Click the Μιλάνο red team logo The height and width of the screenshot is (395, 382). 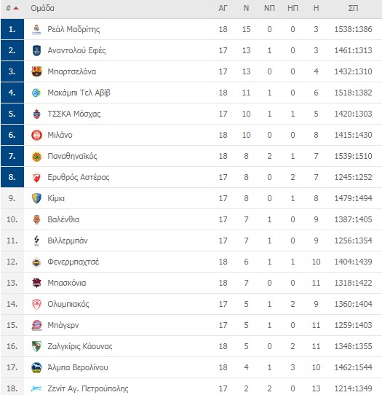tap(36, 135)
